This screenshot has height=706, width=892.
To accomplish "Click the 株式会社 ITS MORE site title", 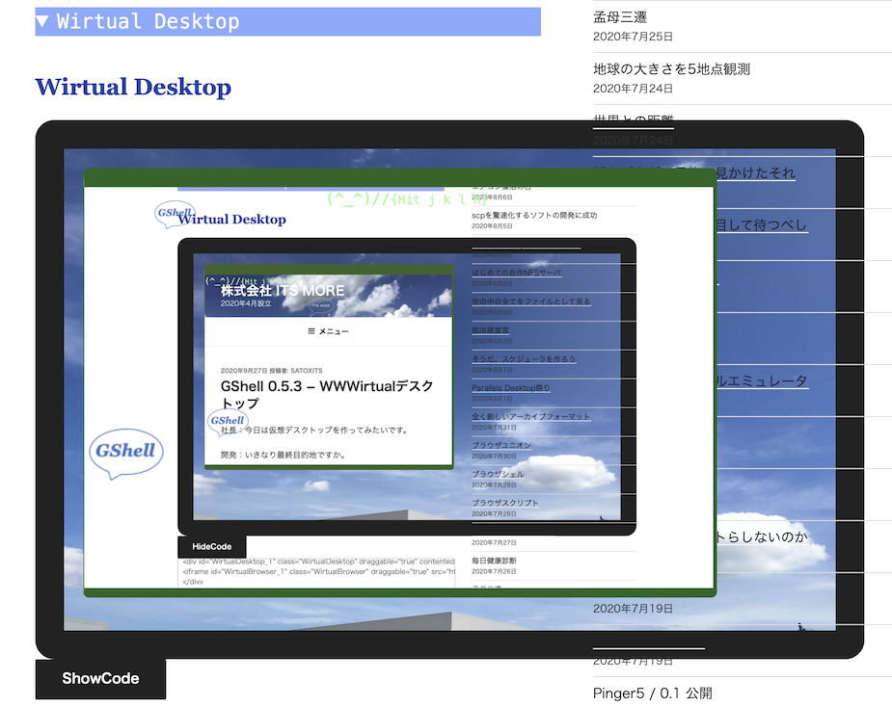I will pos(282,290).
